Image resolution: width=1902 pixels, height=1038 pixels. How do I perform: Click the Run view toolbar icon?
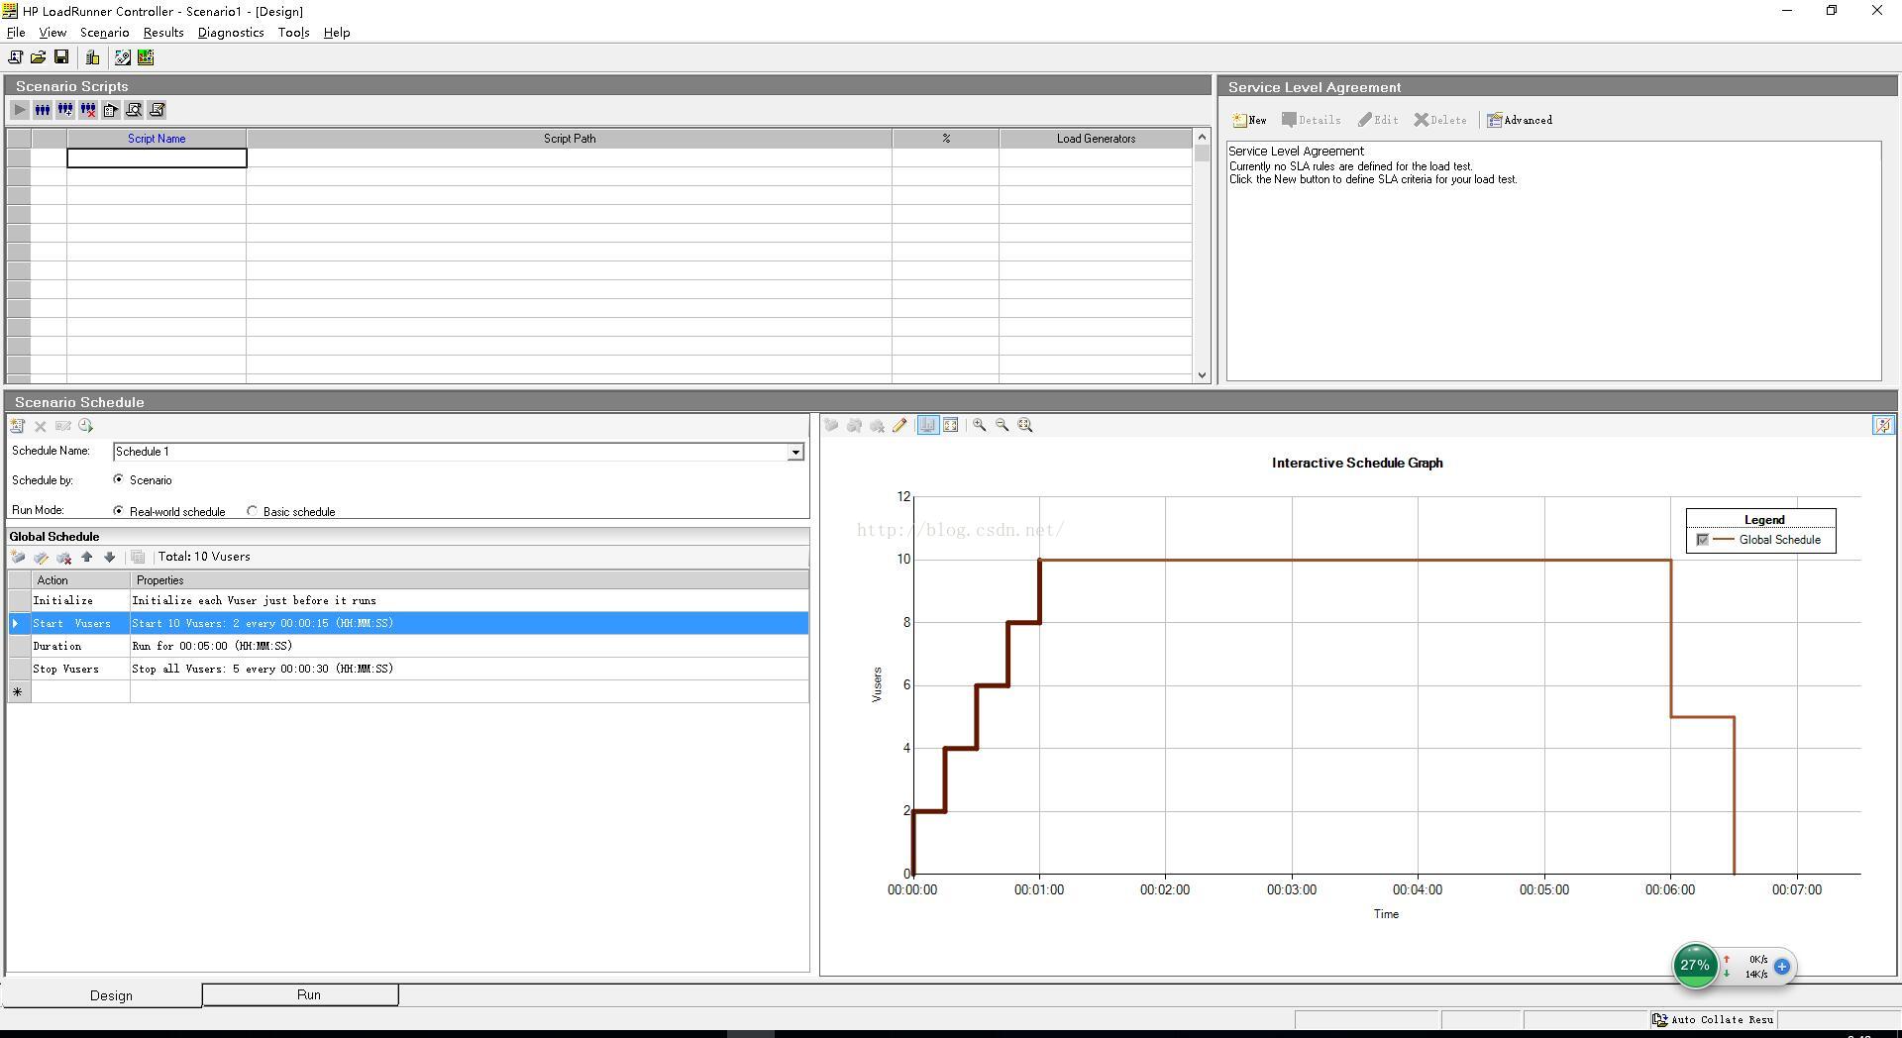[146, 57]
